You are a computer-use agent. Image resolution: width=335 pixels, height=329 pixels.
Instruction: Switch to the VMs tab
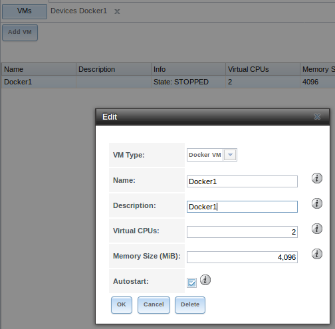(25, 11)
